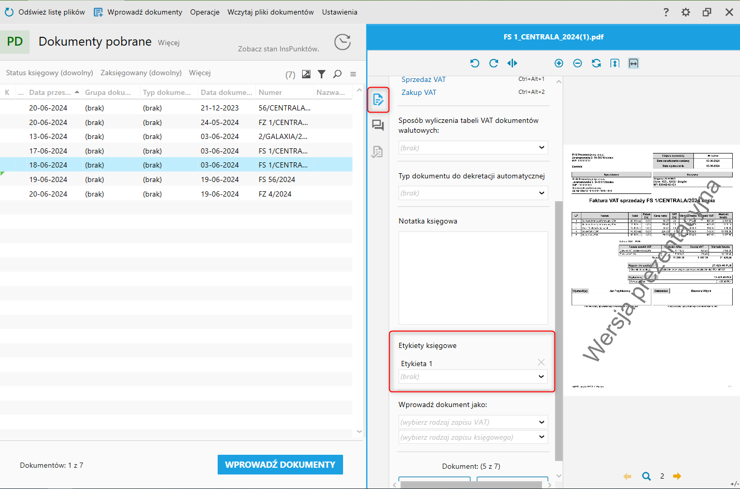The image size is (740, 489).
Task: Sort by the Numer column header
Action: point(284,92)
